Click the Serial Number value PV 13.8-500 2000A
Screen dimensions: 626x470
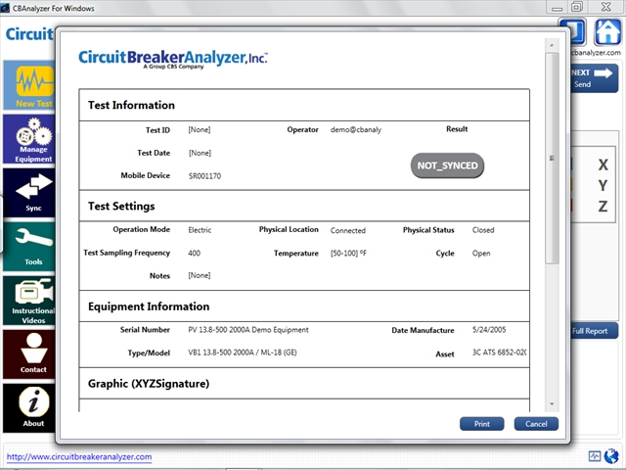(248, 330)
